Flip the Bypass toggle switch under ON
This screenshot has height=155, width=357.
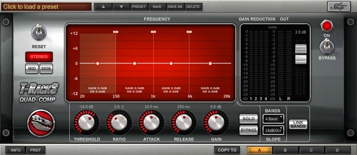[327, 47]
